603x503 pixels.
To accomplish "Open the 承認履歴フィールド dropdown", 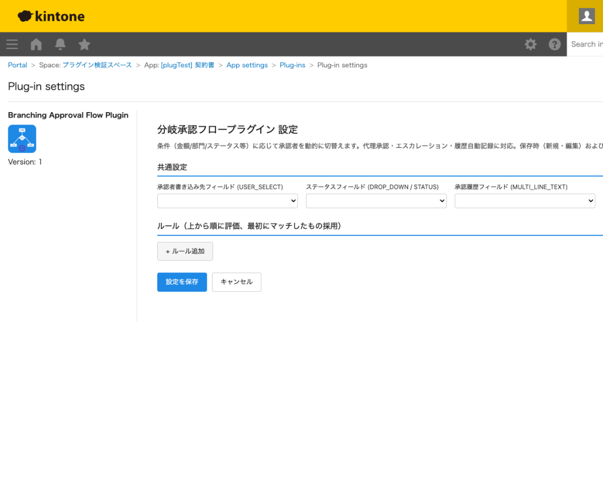I will (524, 200).
